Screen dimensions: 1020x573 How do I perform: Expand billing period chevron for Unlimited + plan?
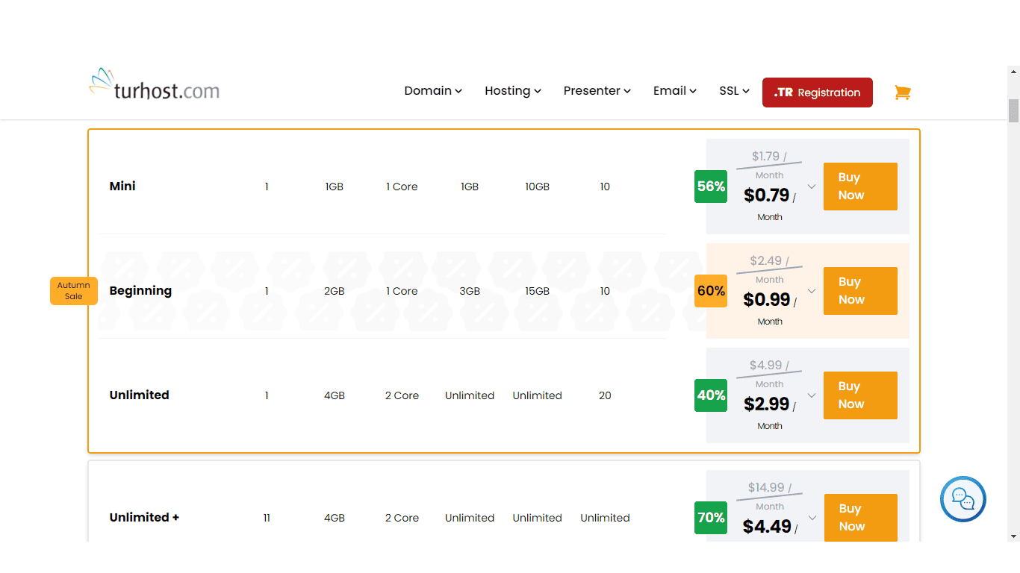pyautogui.click(x=812, y=518)
